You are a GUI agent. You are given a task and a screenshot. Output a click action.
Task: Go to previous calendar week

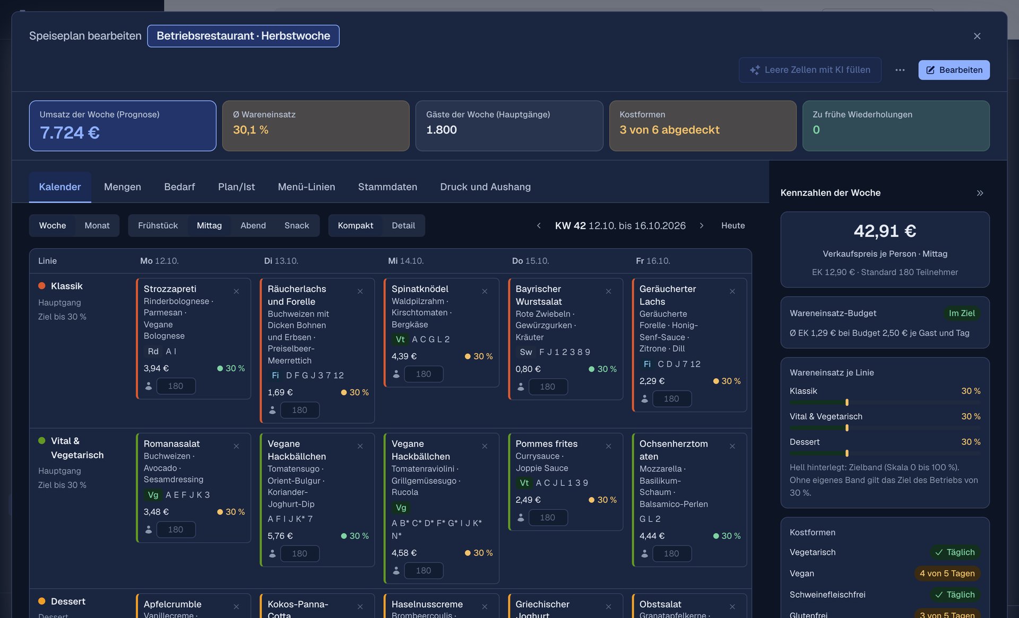[x=539, y=225]
